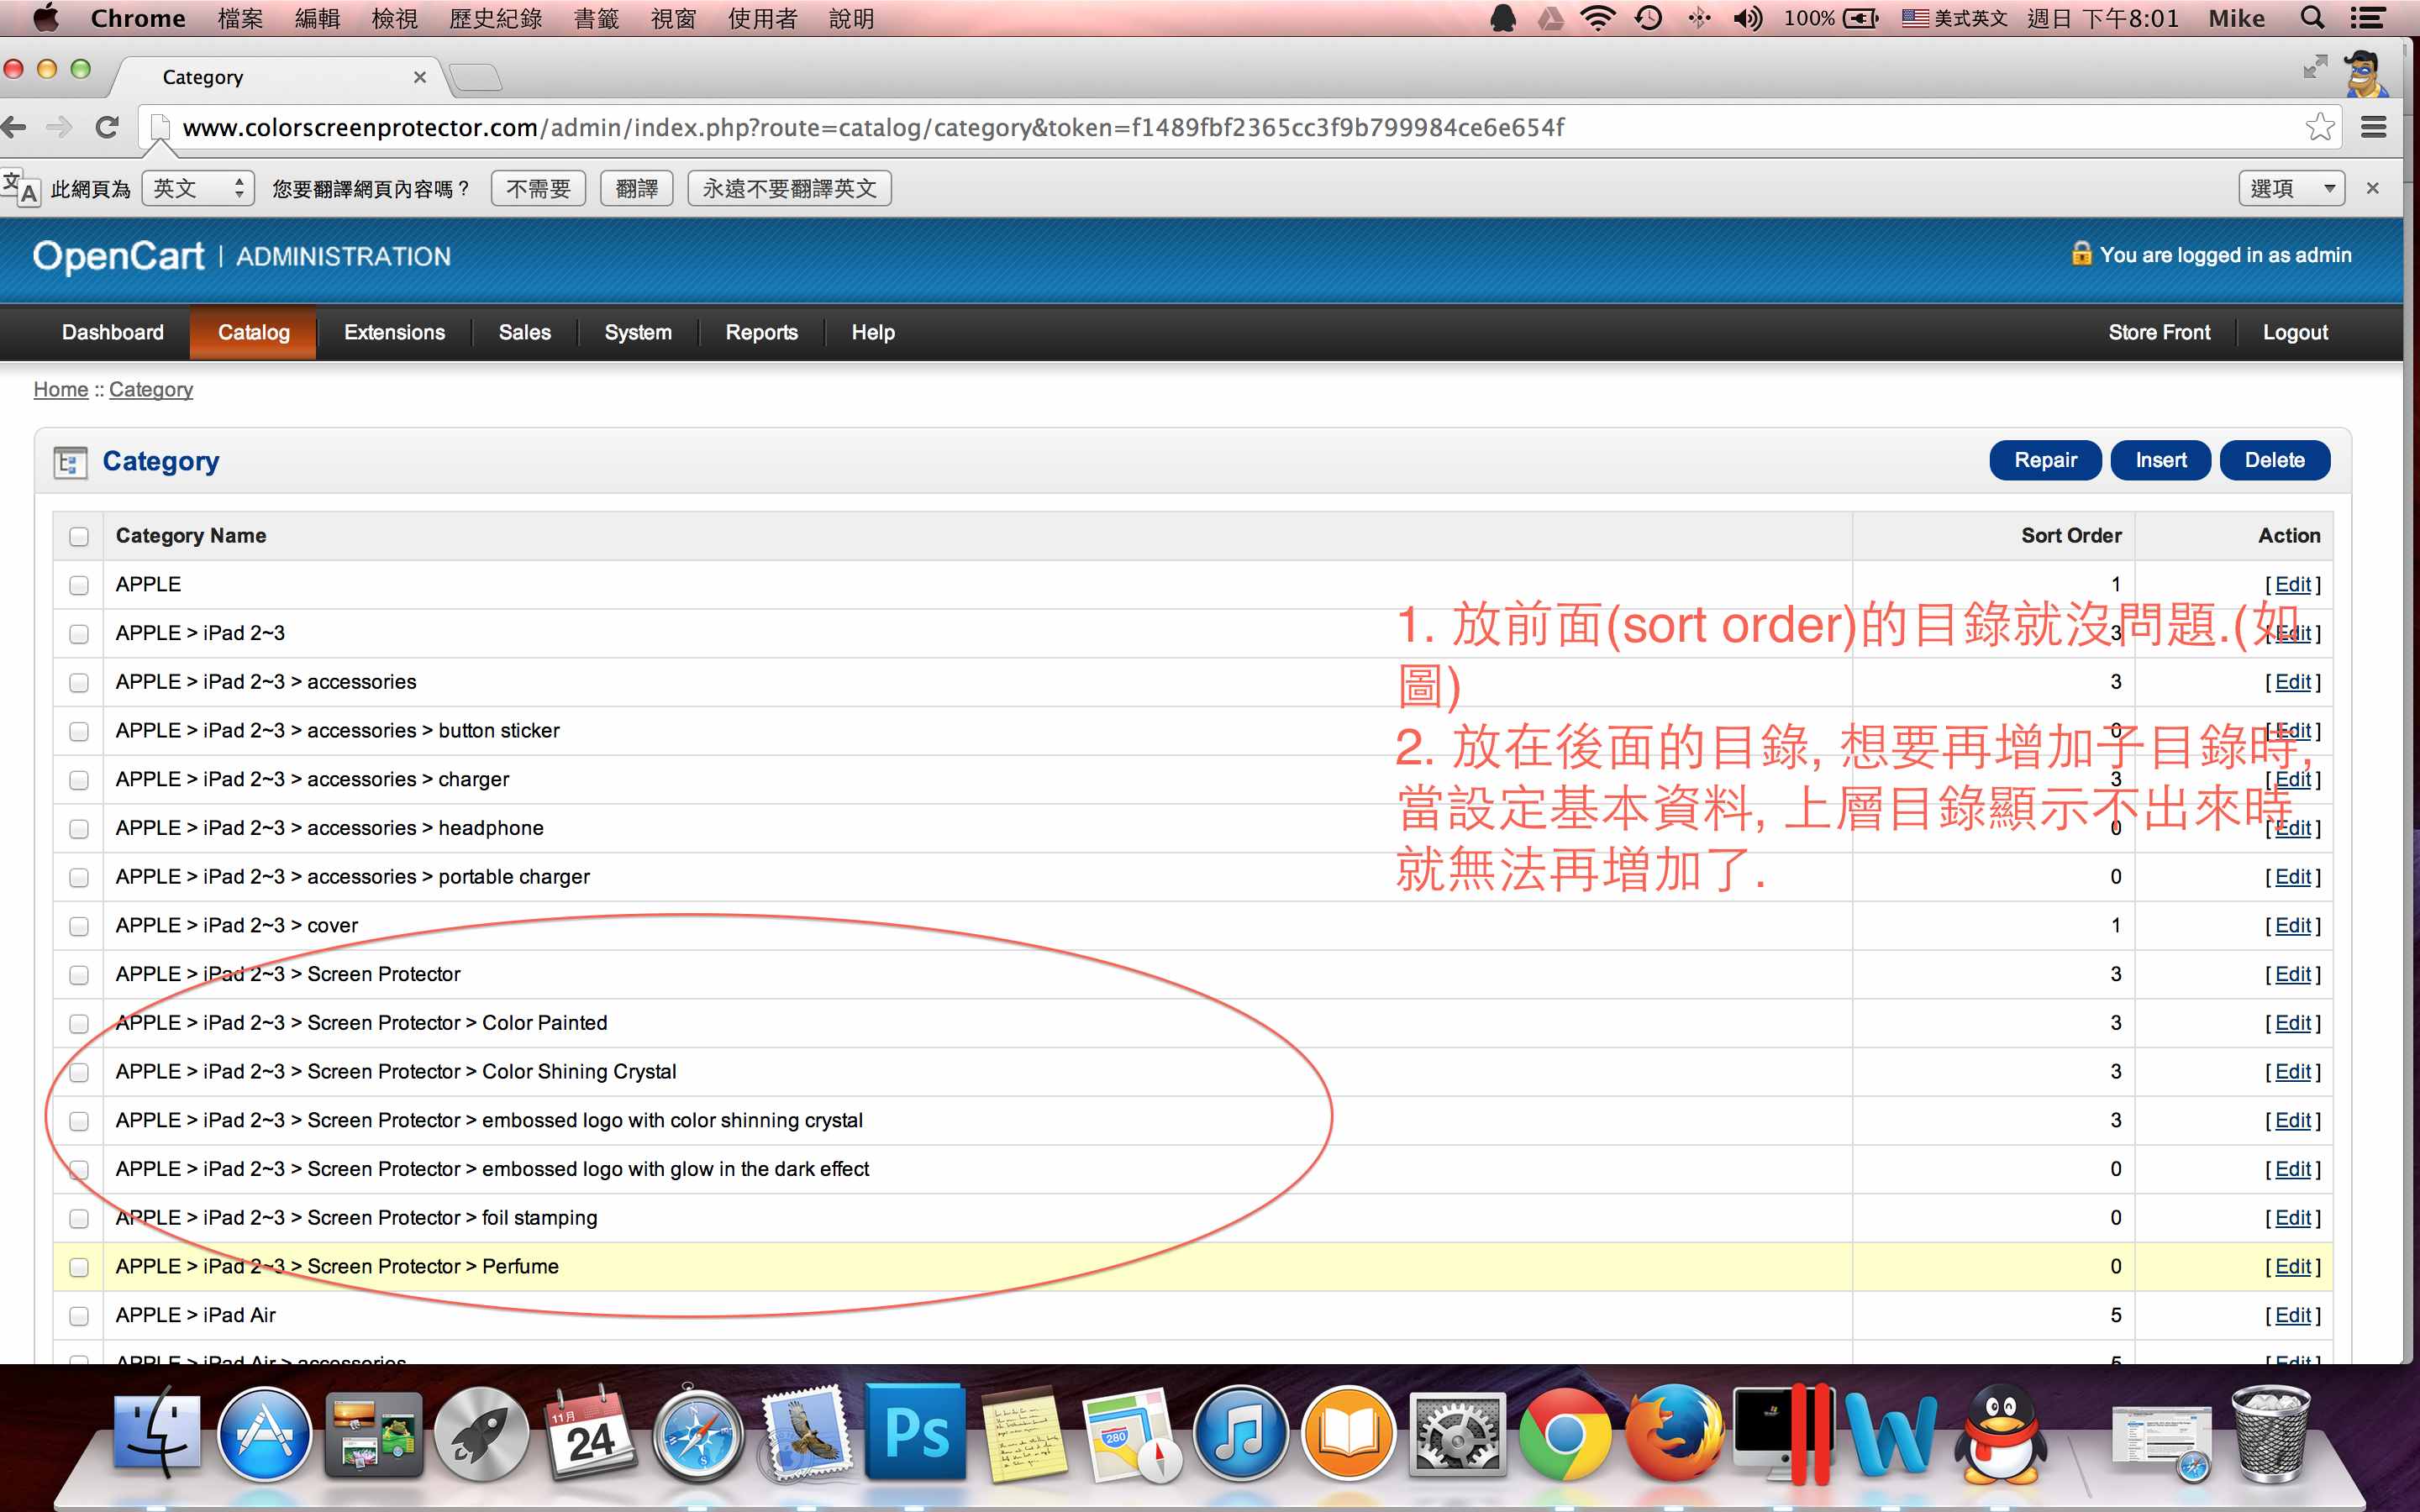The width and height of the screenshot is (2420, 1512).
Task: Click the Wi-Fi status icon
Action: click(1597, 18)
